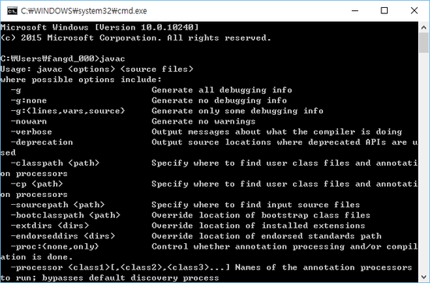Viewport: 430px width, 283px height.
Task: Click 'Generate only some debugging info' description
Action: click(x=238, y=111)
